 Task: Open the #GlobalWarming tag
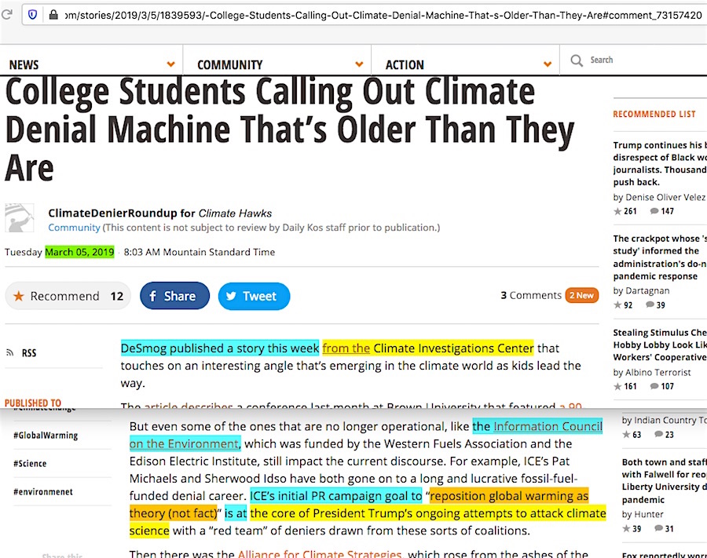pyautogui.click(x=46, y=436)
